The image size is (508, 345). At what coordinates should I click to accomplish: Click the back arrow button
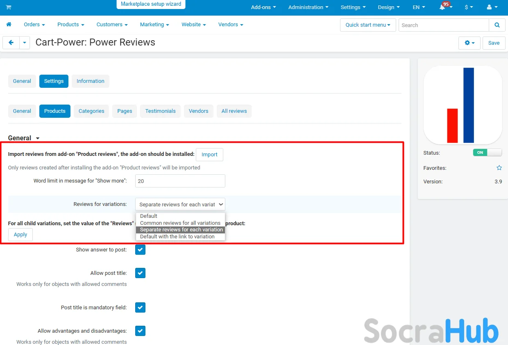11,43
